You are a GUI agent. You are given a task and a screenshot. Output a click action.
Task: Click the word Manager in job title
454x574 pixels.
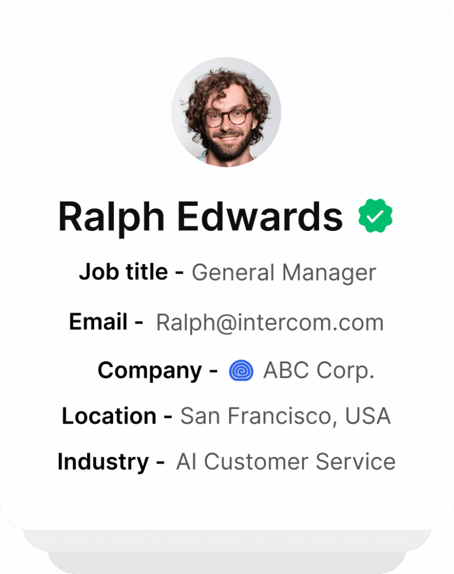(x=329, y=273)
